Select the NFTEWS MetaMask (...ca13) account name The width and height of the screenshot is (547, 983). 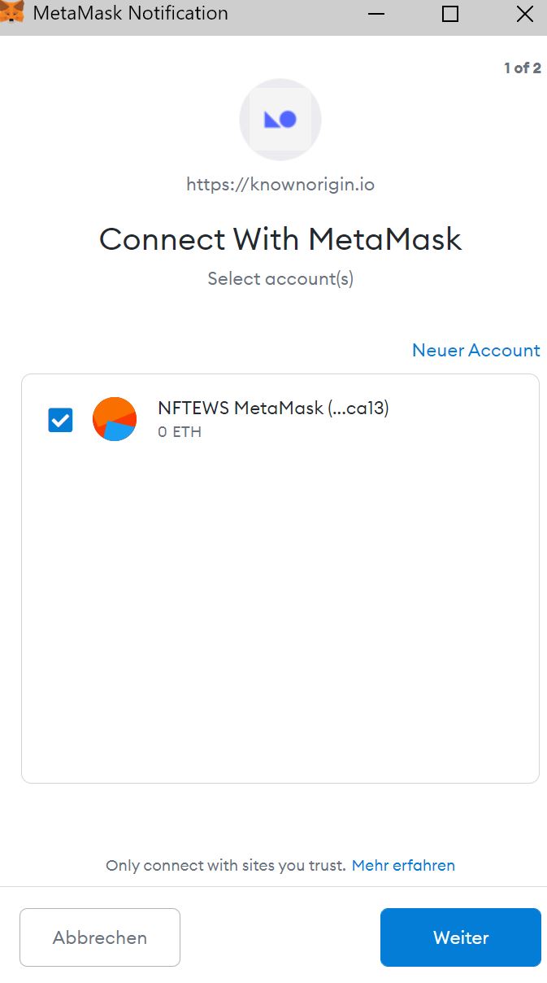coord(273,408)
